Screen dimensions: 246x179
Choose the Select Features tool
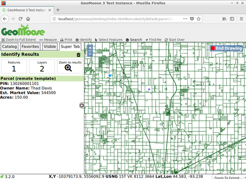109,39
